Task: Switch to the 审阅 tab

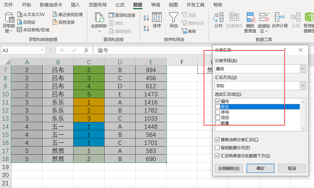Action: pyautogui.click(x=155, y=5)
